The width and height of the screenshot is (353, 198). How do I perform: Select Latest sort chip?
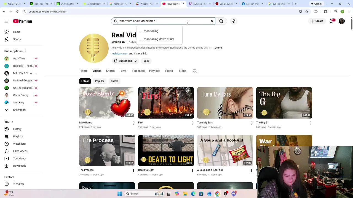(85, 81)
